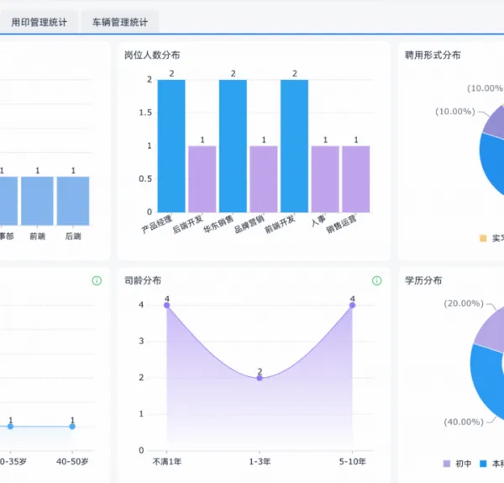Click the 5-10年 data point in 司龄分布
The height and width of the screenshot is (483, 504).
[352, 305]
